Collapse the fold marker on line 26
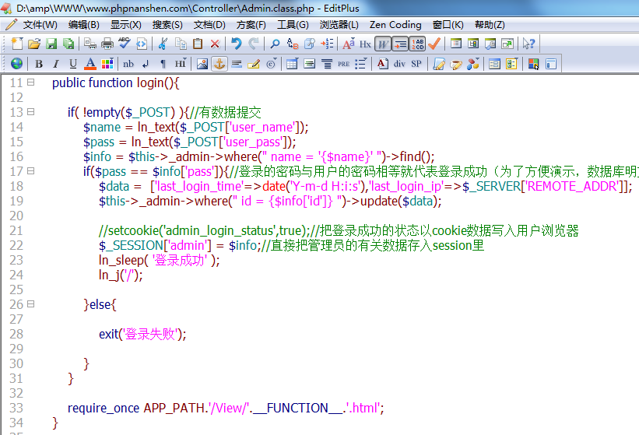 click(x=30, y=303)
